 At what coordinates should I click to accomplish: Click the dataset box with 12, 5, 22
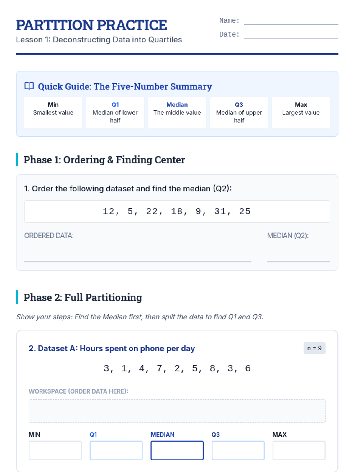(177, 212)
